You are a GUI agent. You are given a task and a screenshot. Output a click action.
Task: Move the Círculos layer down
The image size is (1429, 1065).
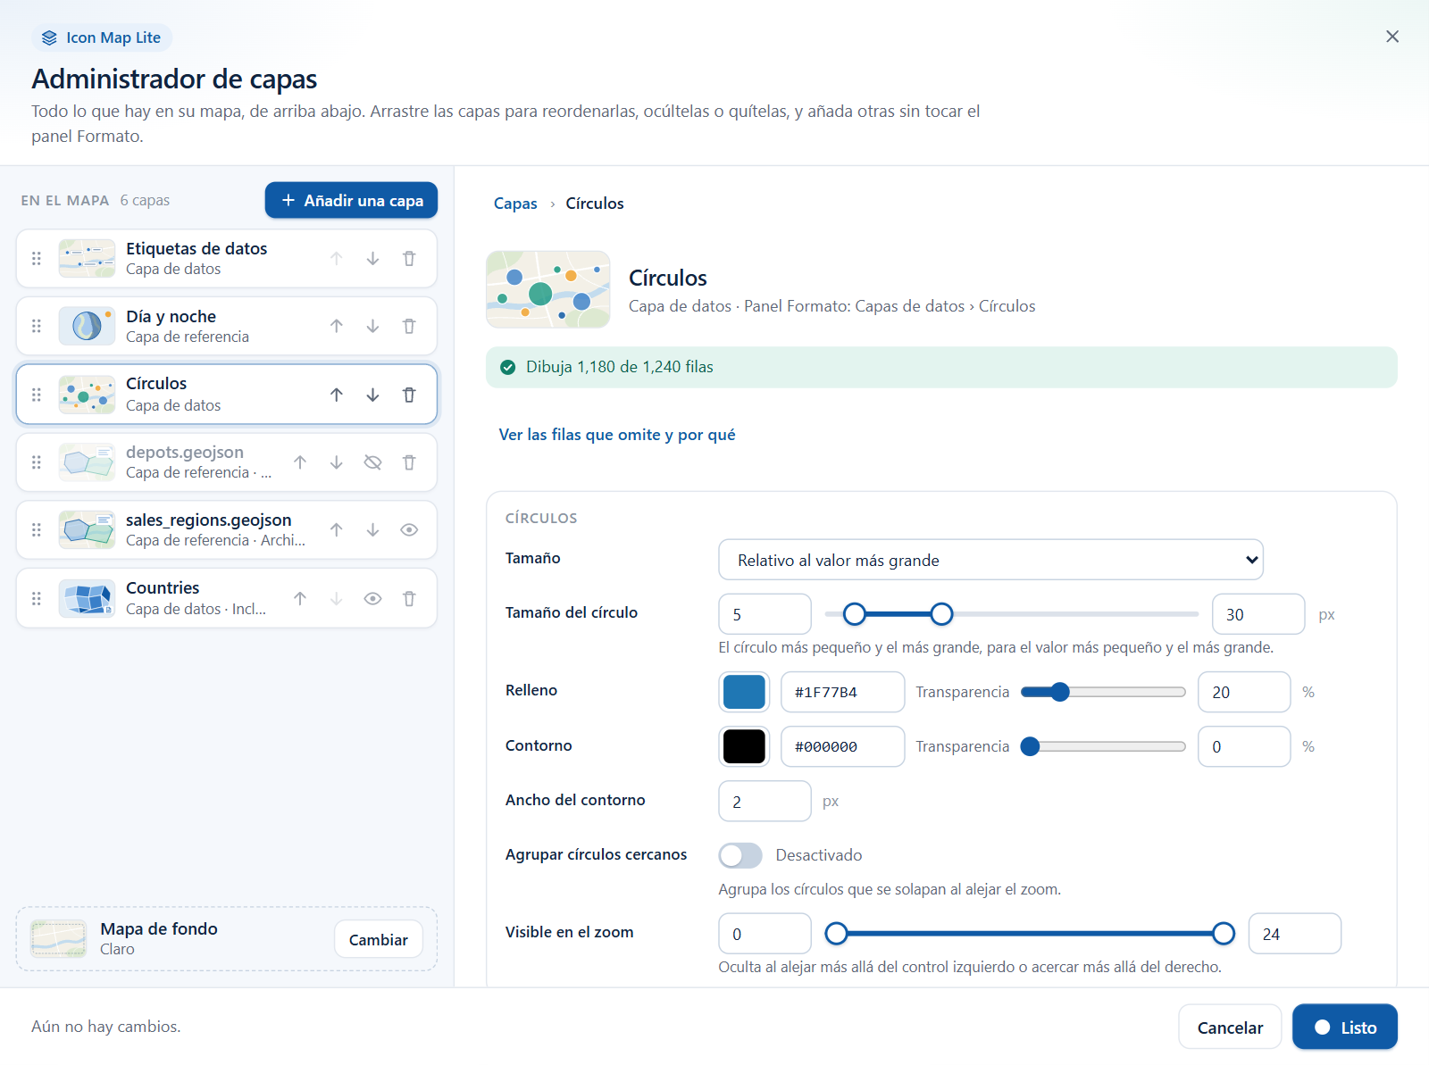[x=372, y=395]
